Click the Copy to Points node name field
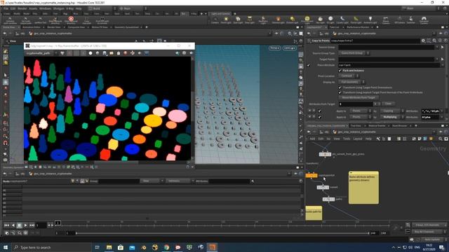The height and width of the screenshot is (252, 449). 375,41
